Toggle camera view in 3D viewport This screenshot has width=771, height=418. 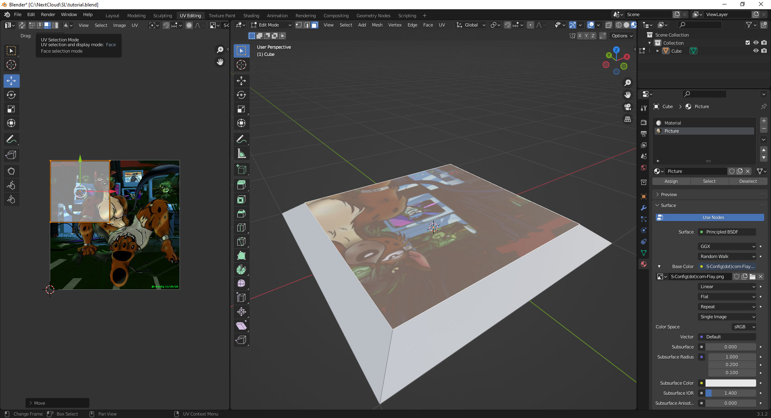tap(628, 107)
